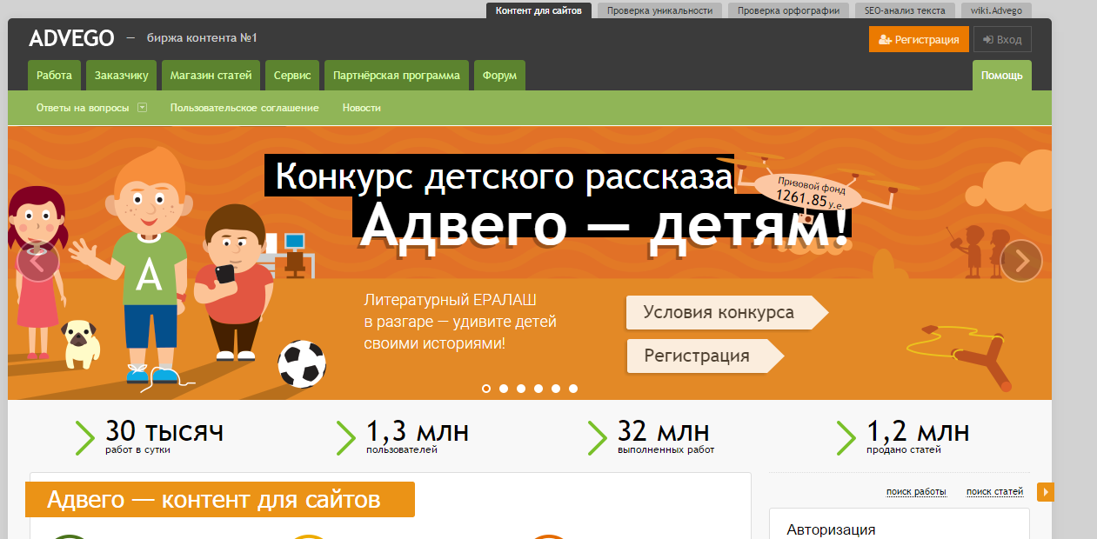Click the 30 тысяч работ в сутки stat
The height and width of the screenshot is (539, 1097).
(164, 436)
